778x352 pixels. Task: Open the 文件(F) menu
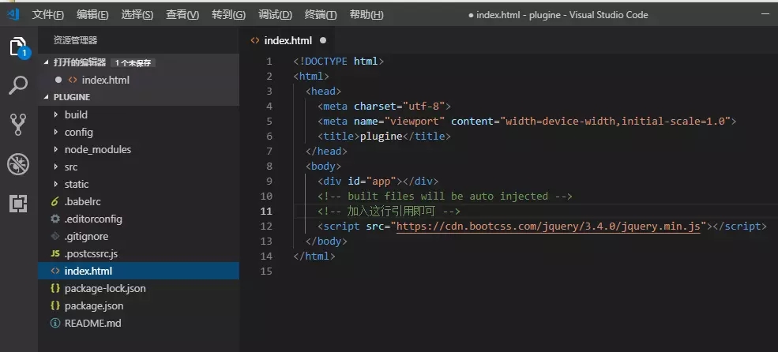[48, 15]
